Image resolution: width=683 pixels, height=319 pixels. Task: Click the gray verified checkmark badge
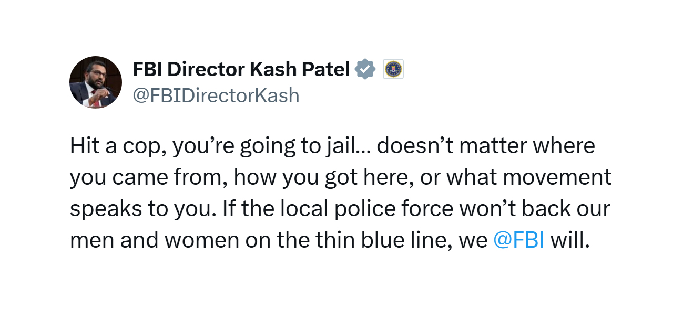coord(365,69)
